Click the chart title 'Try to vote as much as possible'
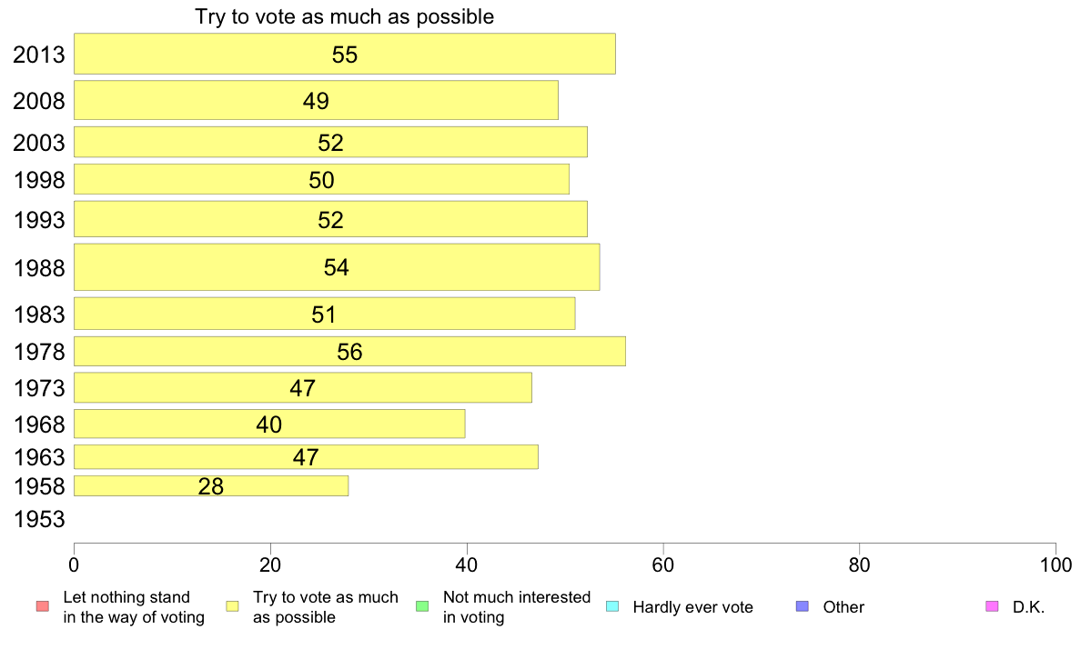1081x669 pixels. coord(345,16)
